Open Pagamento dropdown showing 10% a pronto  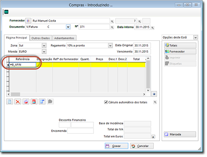tap(110, 46)
